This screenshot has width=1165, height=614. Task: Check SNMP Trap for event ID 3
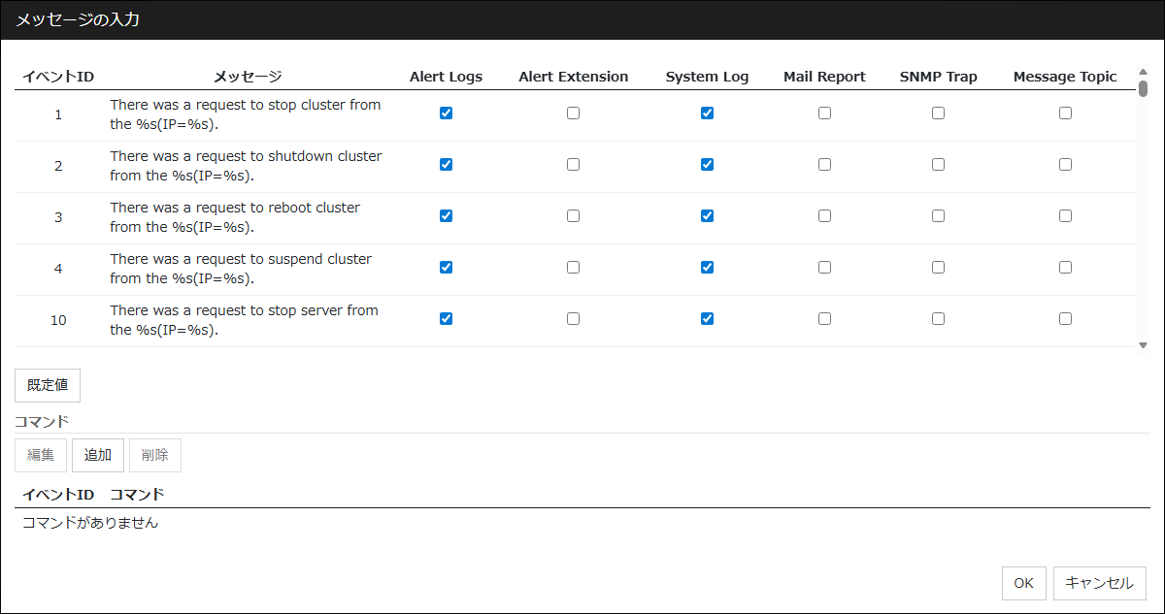tap(938, 215)
